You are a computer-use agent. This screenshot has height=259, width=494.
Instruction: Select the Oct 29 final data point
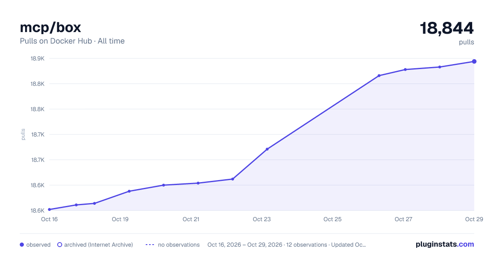click(474, 62)
